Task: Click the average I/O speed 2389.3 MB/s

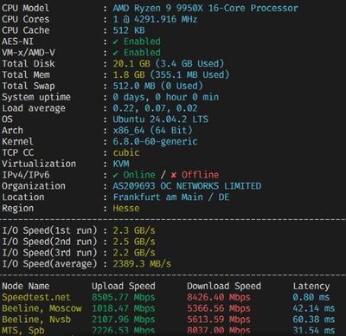Action: tap(142, 264)
